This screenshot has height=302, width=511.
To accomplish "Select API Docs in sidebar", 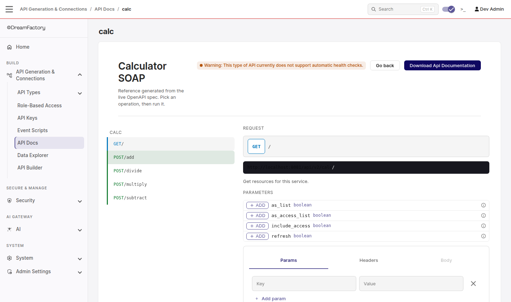I will 49,143.
